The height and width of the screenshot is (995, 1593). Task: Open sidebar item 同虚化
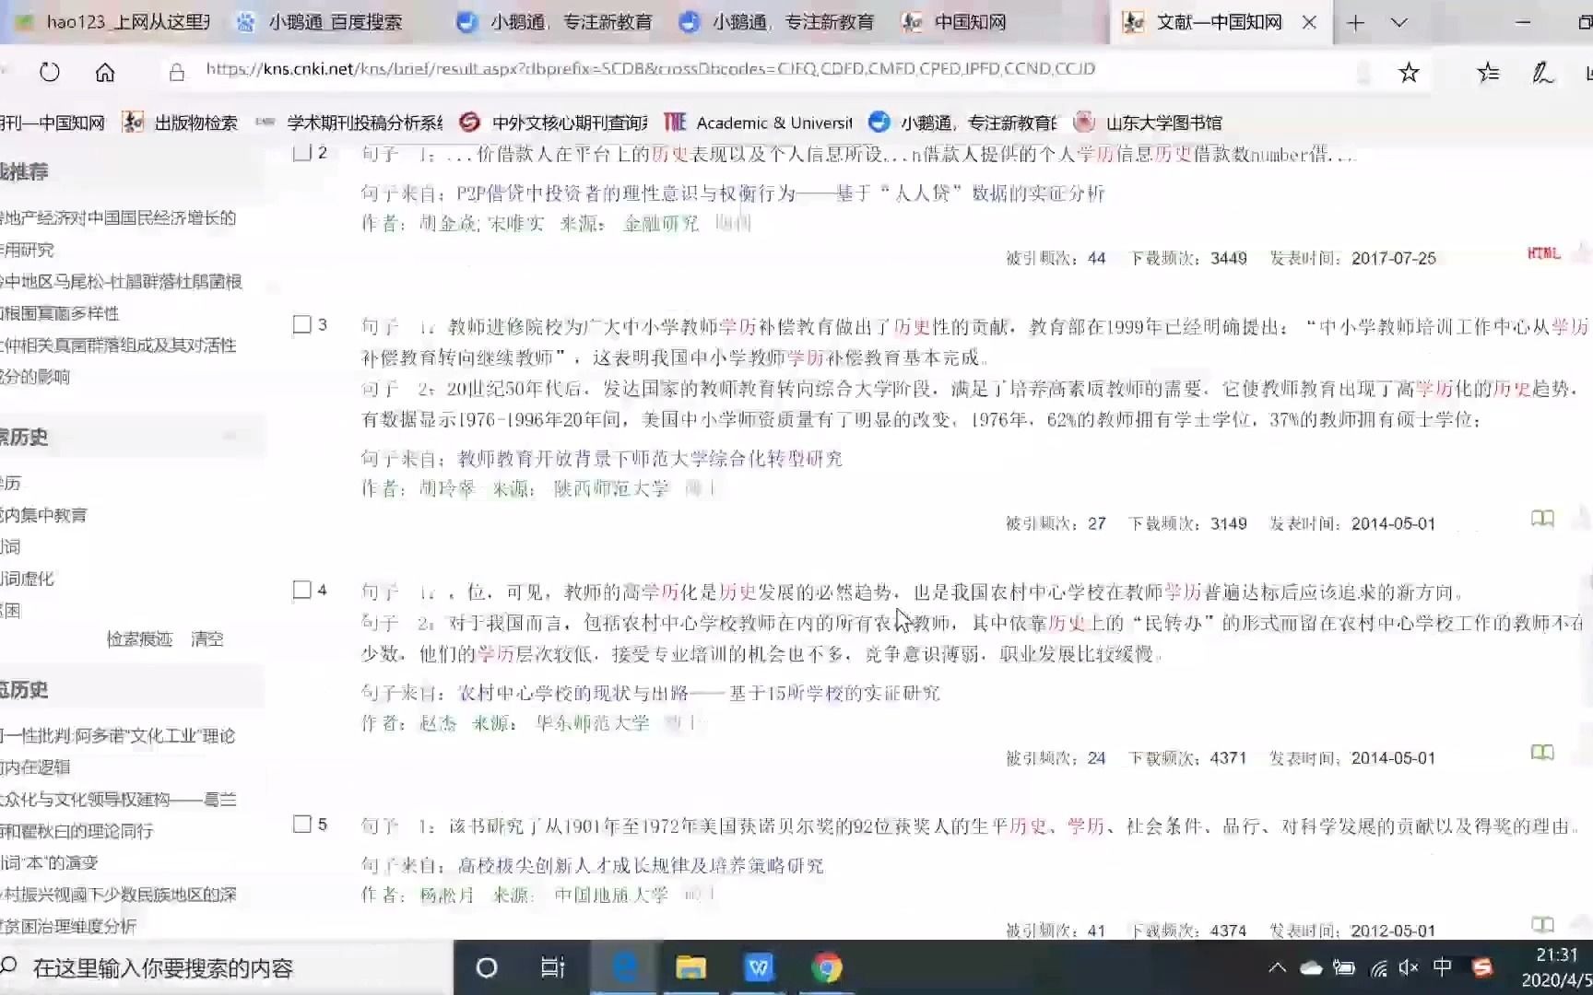tap(27, 579)
